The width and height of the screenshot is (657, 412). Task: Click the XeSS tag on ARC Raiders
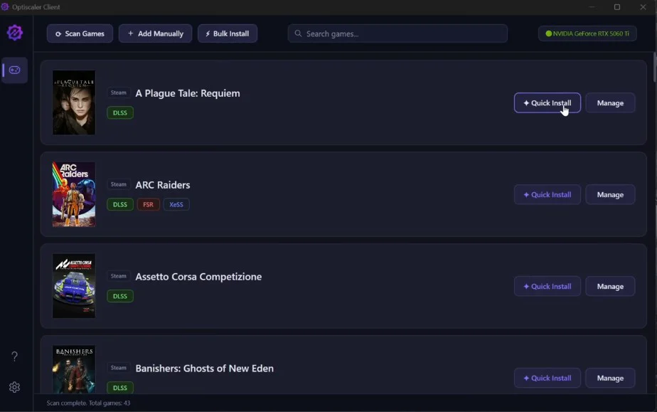pyautogui.click(x=176, y=204)
